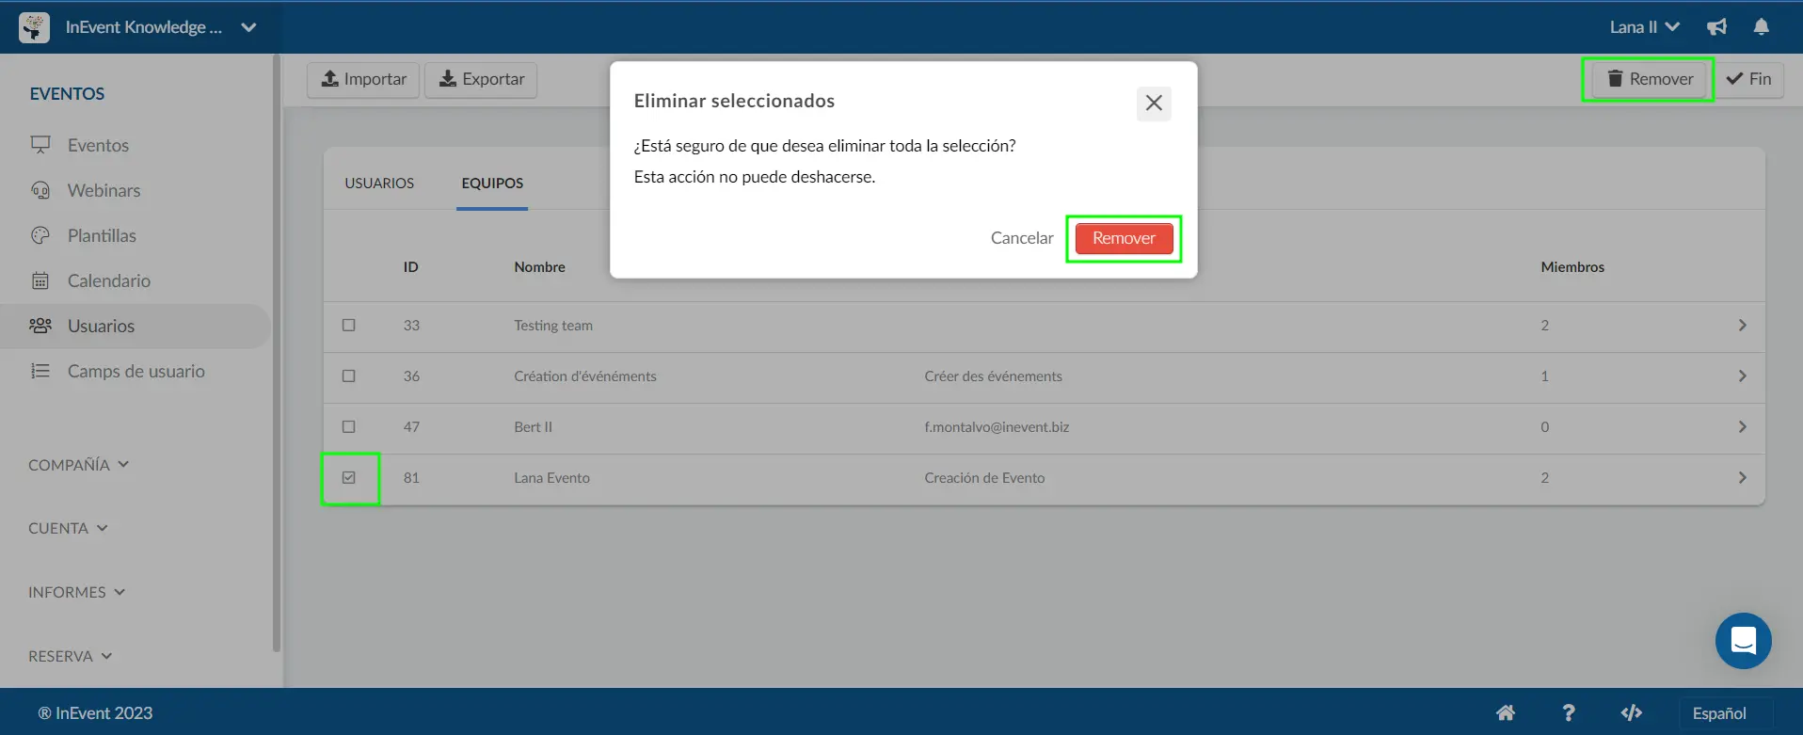
Task: Open the Testing team row arrow
Action: 1742,325
